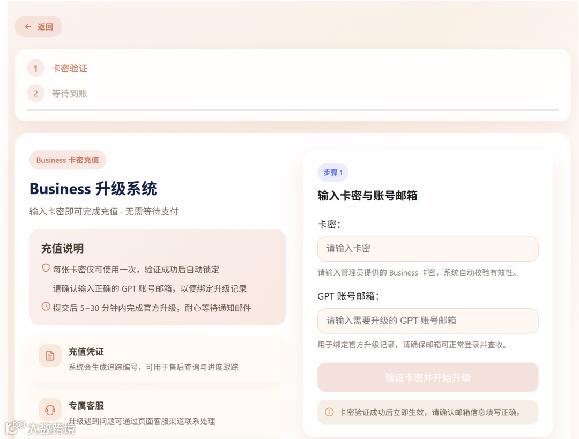Image resolution: width=579 pixels, height=439 pixels.
Task: Click the step number 2 circle
Action: point(36,93)
